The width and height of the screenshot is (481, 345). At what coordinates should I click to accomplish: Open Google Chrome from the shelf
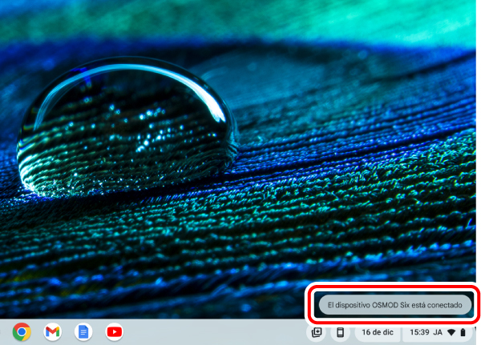22,331
